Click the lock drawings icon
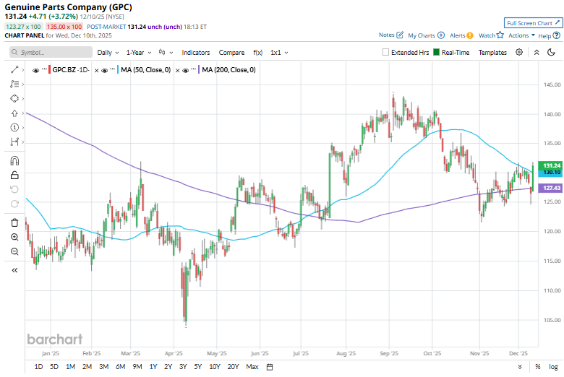The height and width of the screenshot is (377, 564). (x=14, y=175)
